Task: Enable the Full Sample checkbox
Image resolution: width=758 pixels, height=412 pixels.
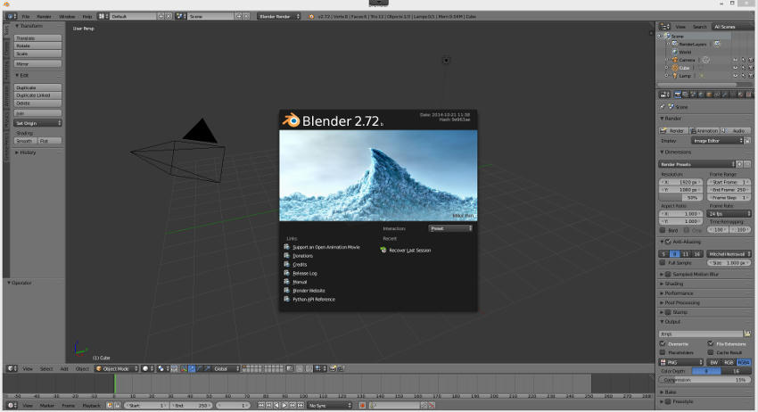Action: tap(663, 262)
